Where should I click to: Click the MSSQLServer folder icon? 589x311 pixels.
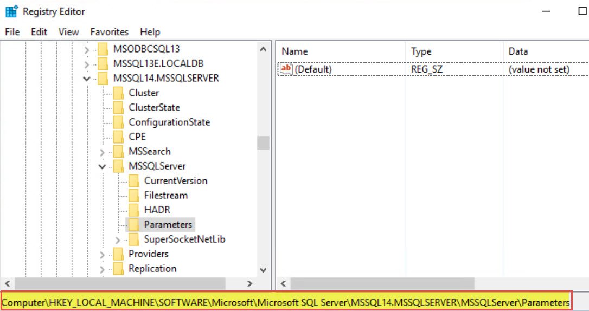pos(118,166)
